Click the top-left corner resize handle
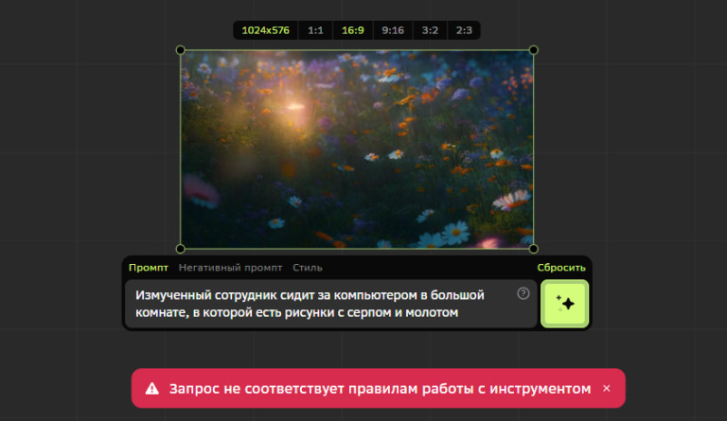Image resolution: width=727 pixels, height=421 pixels. coord(180,50)
